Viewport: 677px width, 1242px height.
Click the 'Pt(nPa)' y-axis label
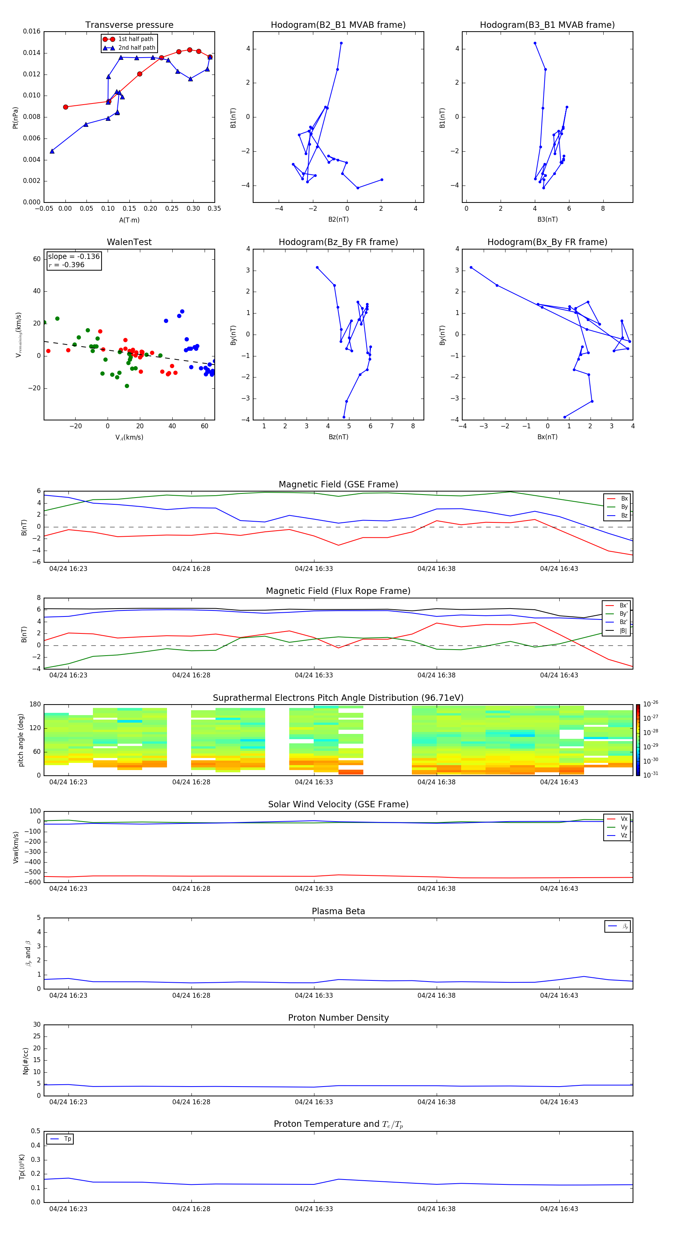click(15, 117)
